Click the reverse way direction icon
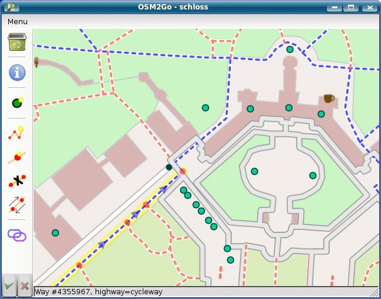Image resolution: width=381 pixels, height=299 pixels. tap(17, 205)
